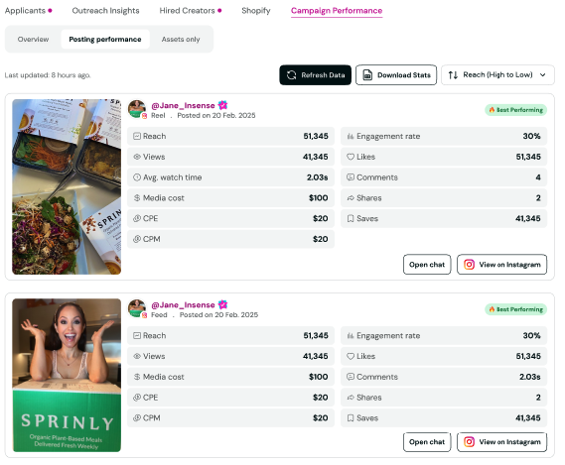Click the 2.03s Comments value in Feed post

click(x=529, y=377)
